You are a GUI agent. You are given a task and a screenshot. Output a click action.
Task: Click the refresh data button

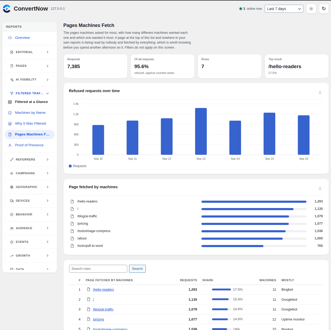324,9
